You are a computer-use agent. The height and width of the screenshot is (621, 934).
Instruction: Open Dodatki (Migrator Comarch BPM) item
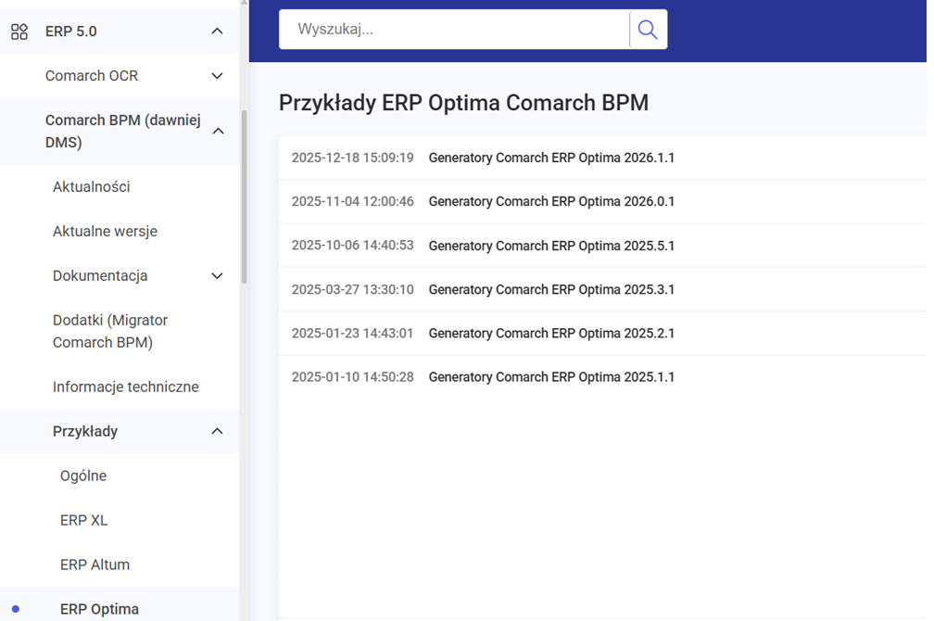[x=110, y=331]
